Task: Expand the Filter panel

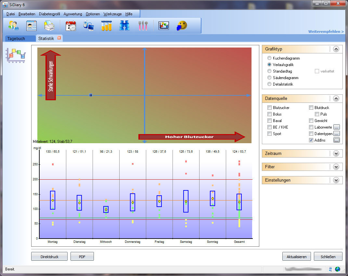Action: coord(336,167)
